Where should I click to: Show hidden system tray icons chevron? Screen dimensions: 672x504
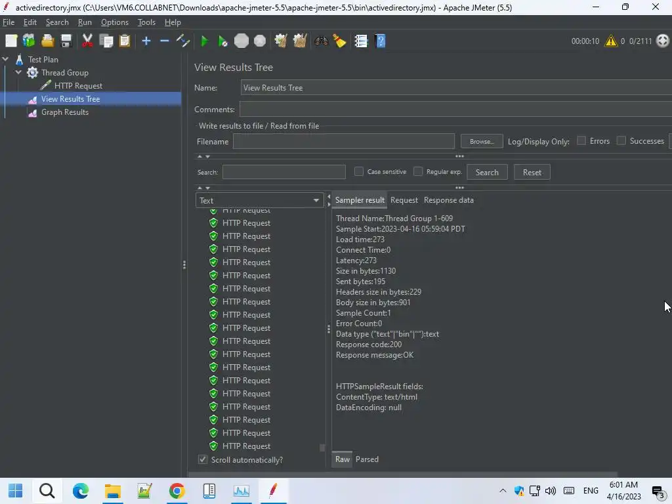click(503, 491)
